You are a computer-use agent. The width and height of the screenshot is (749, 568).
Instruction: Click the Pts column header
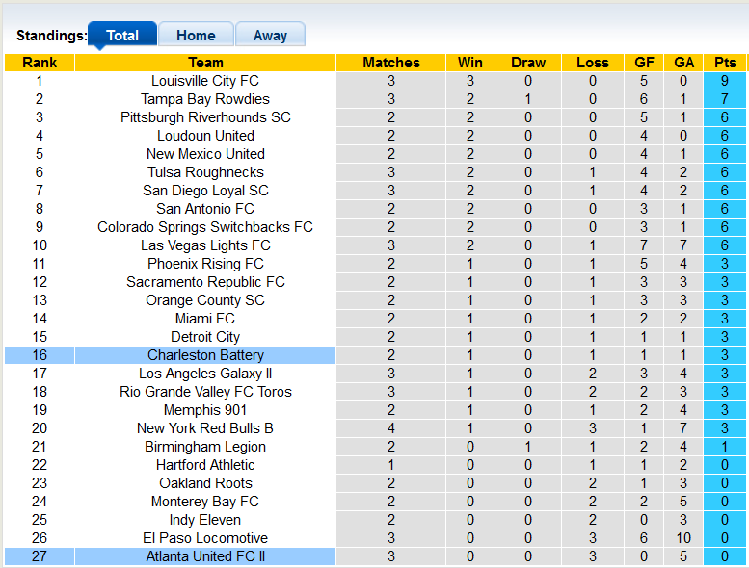coord(725,63)
